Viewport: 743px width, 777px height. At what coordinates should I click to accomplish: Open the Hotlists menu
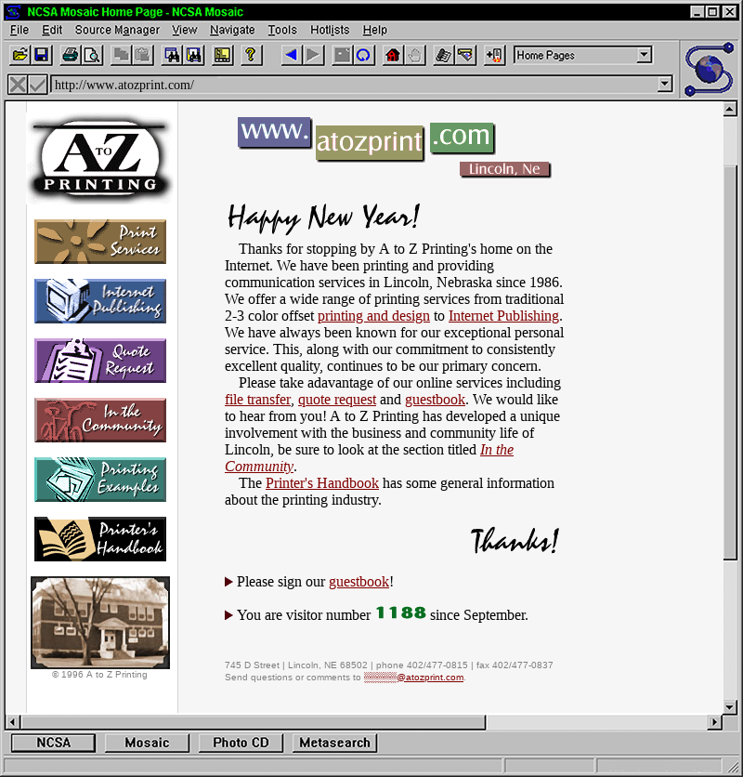pyautogui.click(x=330, y=30)
